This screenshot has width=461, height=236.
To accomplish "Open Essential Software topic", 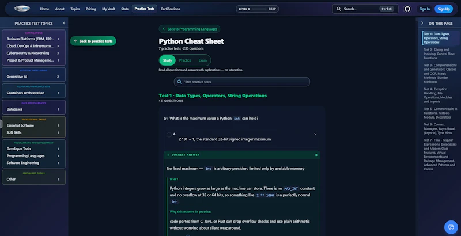I will (33, 125).
